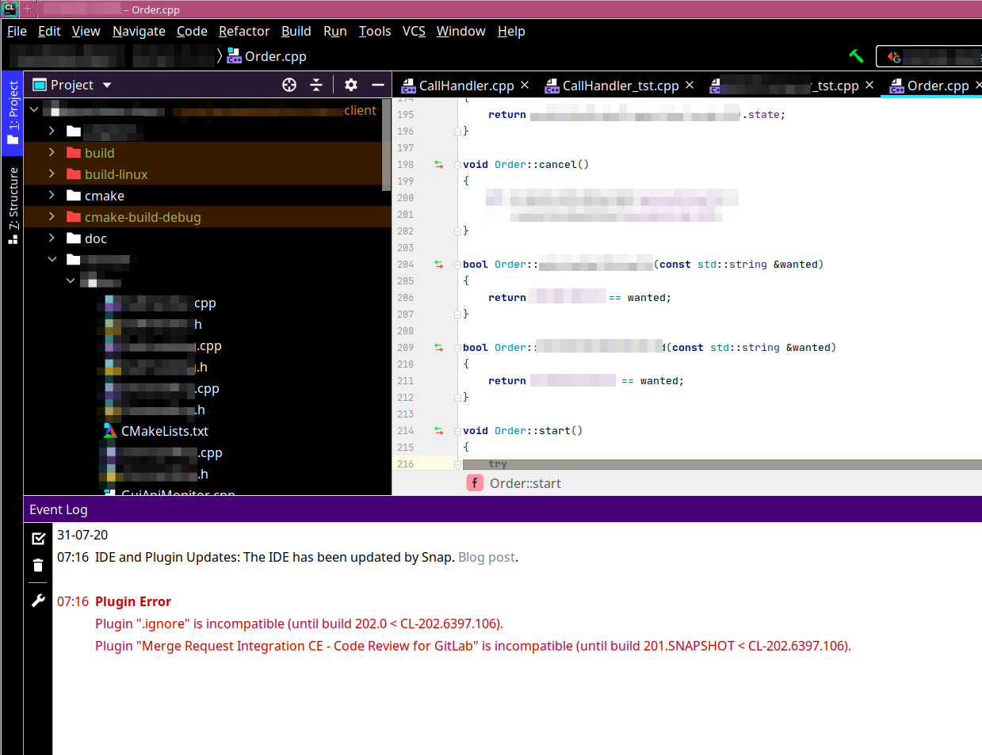Click the green Build hammer icon
The height and width of the screenshot is (755, 982).
click(856, 56)
